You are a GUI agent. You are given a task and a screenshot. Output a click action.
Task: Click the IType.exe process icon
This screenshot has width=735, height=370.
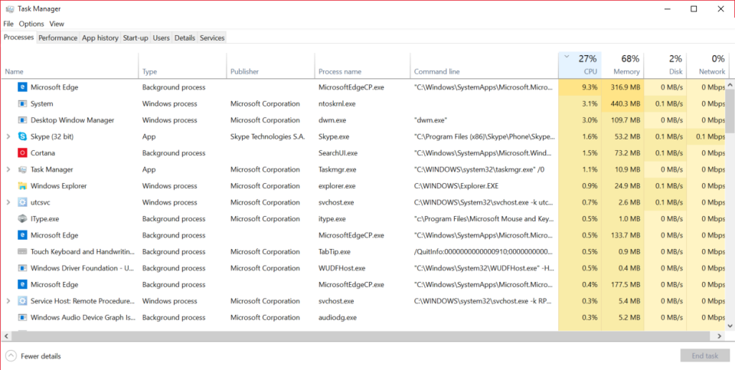[22, 218]
